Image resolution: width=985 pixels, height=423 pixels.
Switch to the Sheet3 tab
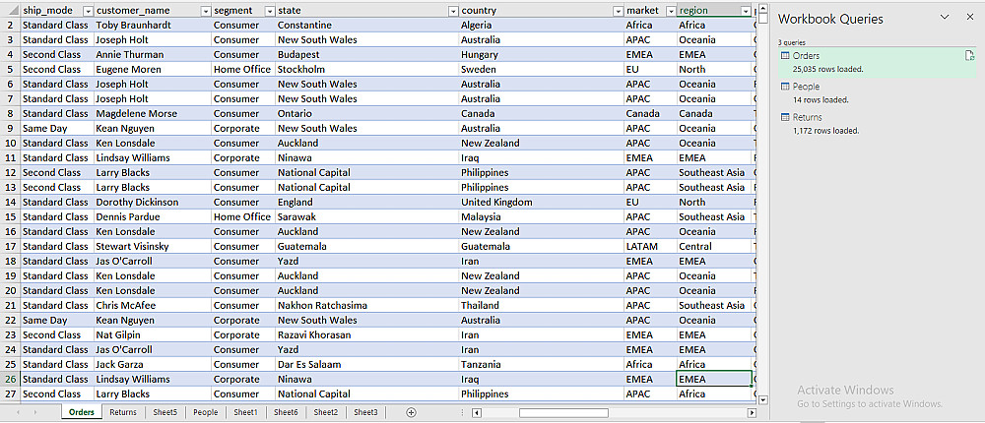(x=365, y=412)
